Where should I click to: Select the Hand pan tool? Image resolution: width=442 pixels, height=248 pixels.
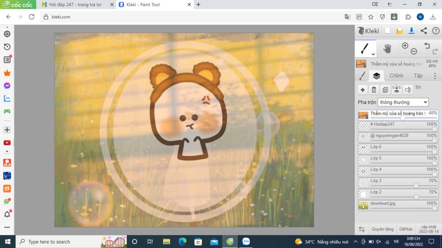click(387, 49)
